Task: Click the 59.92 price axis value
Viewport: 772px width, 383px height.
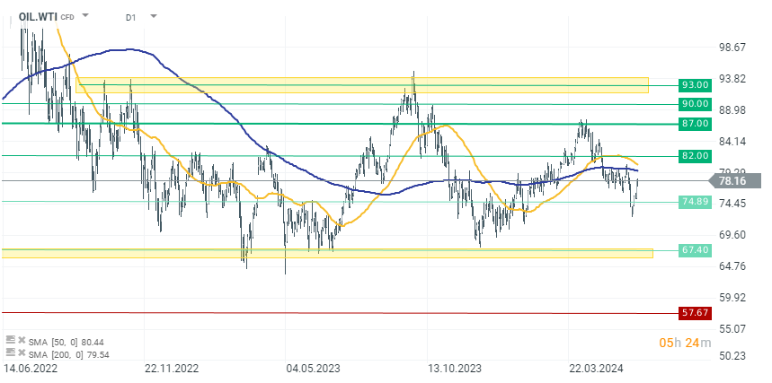Action: (732, 298)
